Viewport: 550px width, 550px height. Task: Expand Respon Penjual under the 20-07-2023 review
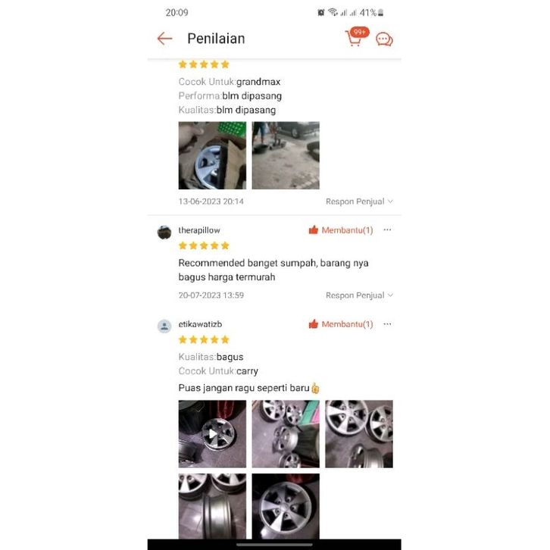[x=359, y=295]
